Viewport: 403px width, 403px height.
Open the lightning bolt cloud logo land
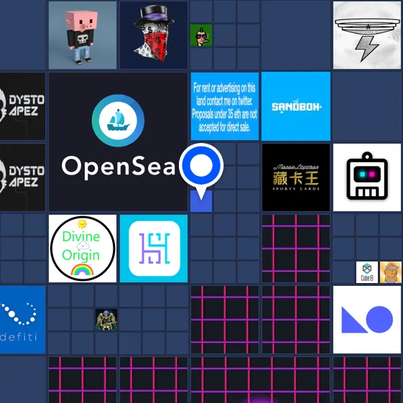[367, 35]
